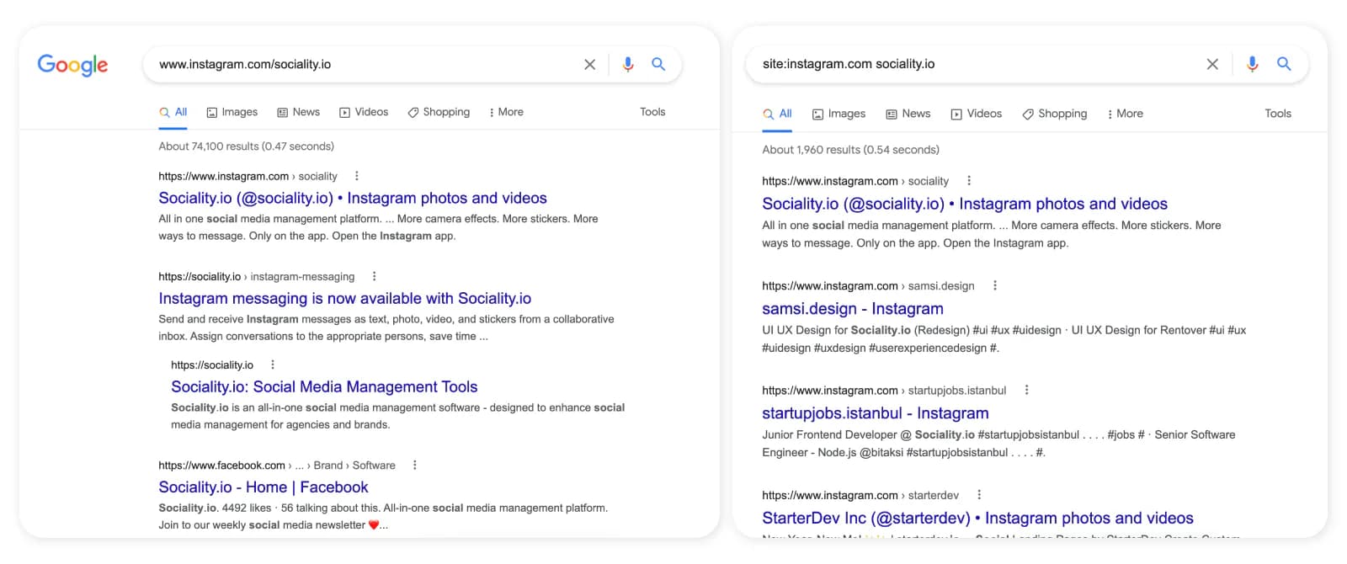Open three-dot menu beside right instagram.com › sociality result
This screenshot has width=1347, height=564.
point(969,180)
